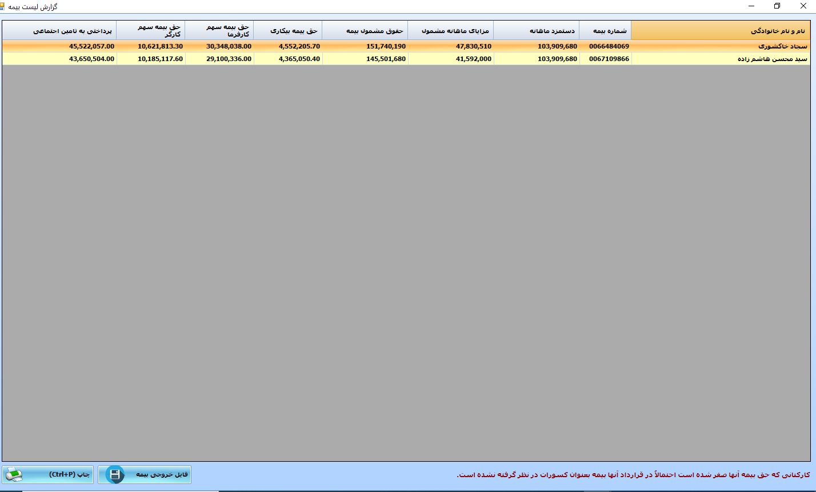Select insurance number cell 0067109866
The height and width of the screenshot is (492, 816).
click(605, 59)
